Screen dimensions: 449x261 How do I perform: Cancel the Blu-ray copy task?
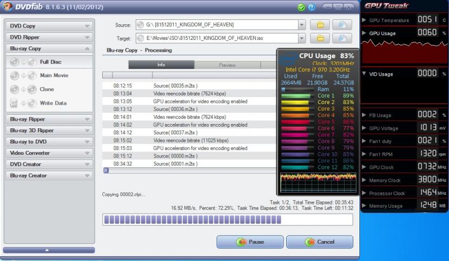click(x=320, y=242)
